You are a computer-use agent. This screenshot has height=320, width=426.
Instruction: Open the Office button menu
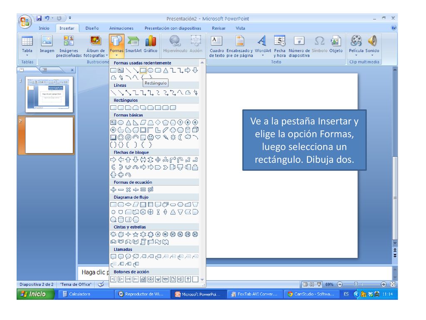[25, 22]
